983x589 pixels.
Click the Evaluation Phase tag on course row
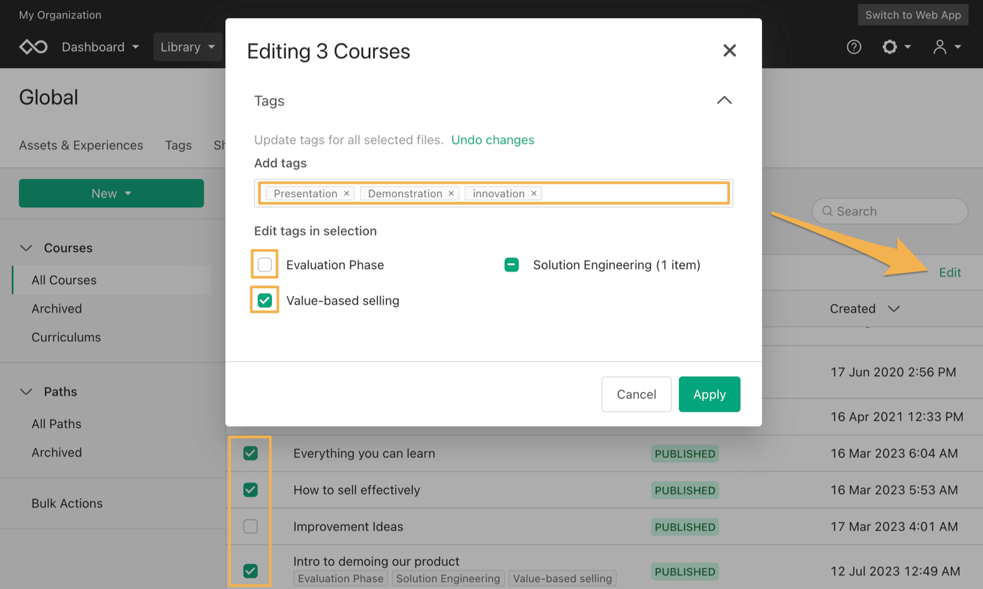340,579
